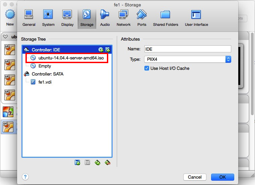Screen dimensions: 255x185
Task: Open the help question mark button
Action: click(x=25, y=177)
